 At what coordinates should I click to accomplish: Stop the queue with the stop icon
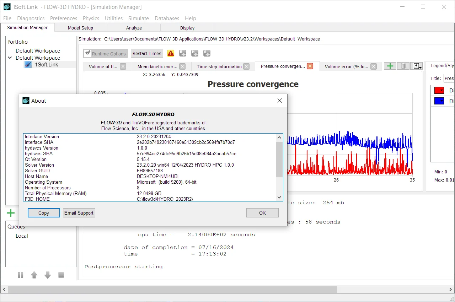point(61,275)
